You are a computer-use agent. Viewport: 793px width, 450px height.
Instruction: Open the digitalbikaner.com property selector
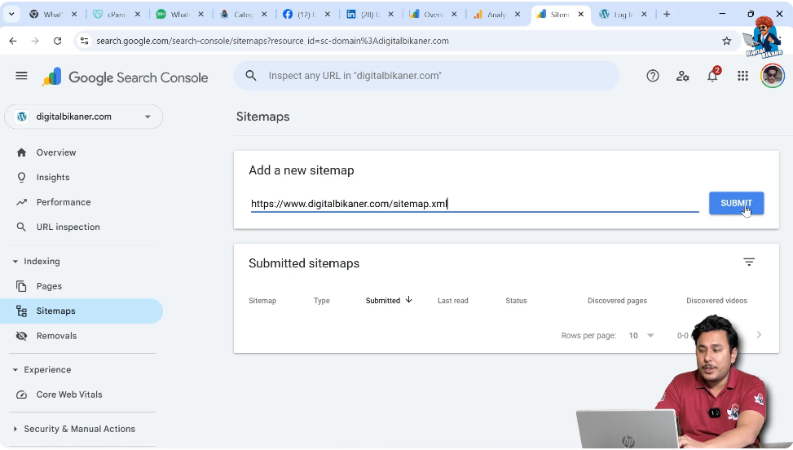point(83,117)
